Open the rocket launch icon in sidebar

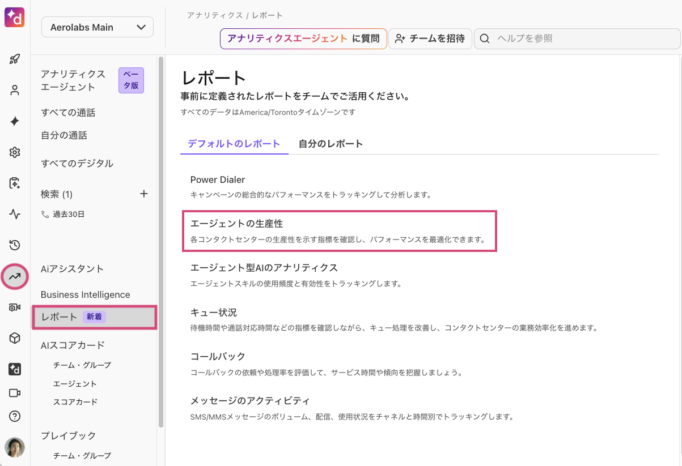pyautogui.click(x=15, y=59)
